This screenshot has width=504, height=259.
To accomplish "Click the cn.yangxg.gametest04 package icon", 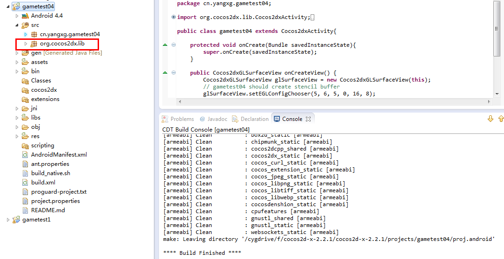I will 34,34.
